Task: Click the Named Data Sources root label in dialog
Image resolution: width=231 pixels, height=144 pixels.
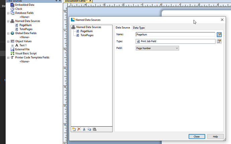Action: [x=88, y=27]
